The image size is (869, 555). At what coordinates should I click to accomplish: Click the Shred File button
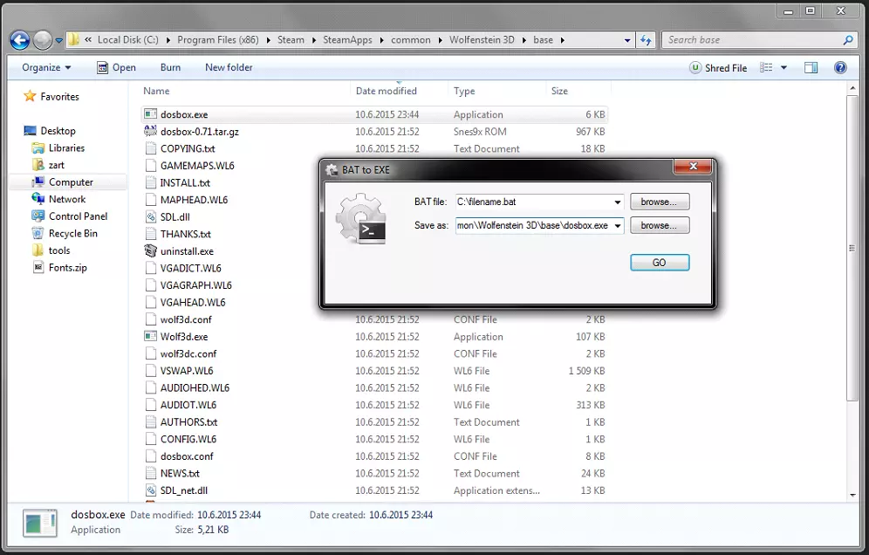pyautogui.click(x=718, y=68)
